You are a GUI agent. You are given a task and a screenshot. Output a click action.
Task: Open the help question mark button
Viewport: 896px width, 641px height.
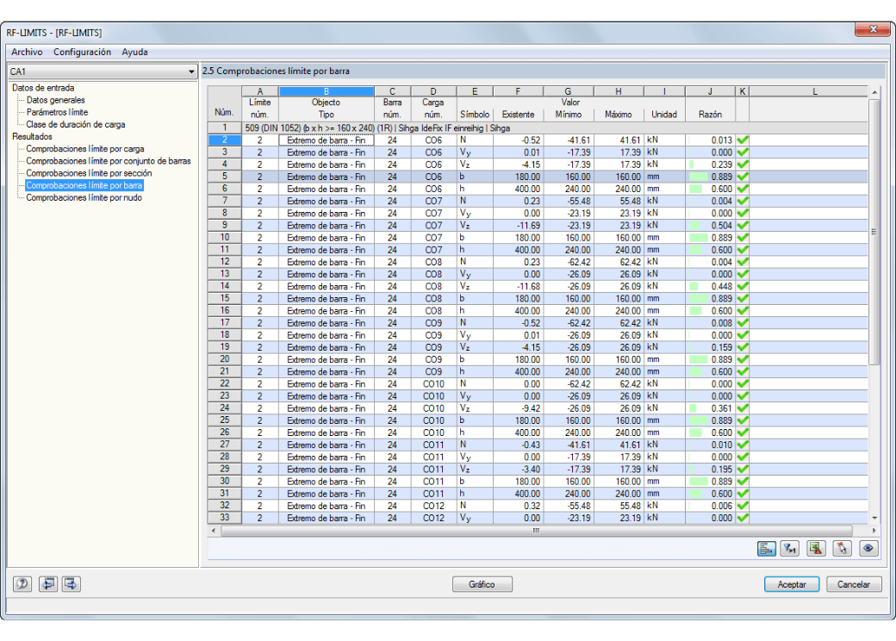click(x=22, y=584)
